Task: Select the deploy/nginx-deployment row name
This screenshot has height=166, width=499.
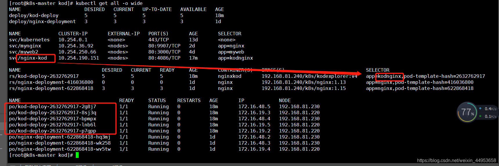Action: (42, 21)
